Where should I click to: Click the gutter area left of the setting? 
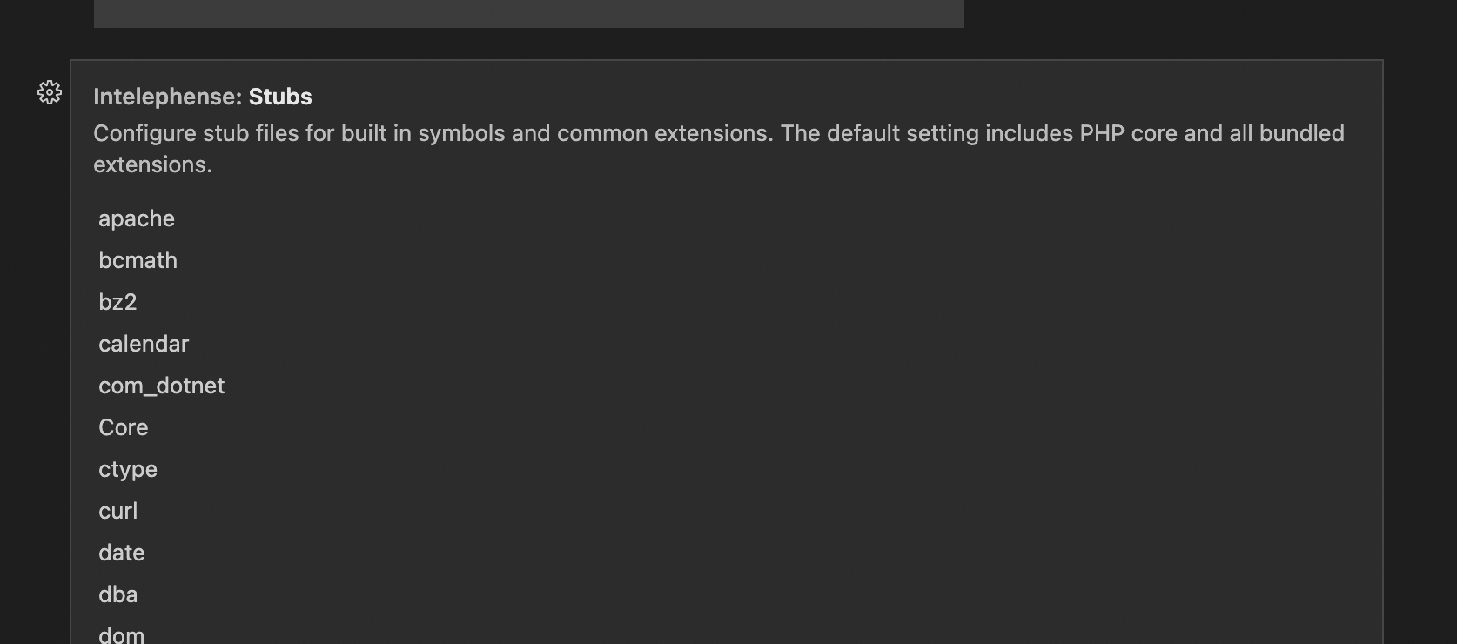point(49,348)
